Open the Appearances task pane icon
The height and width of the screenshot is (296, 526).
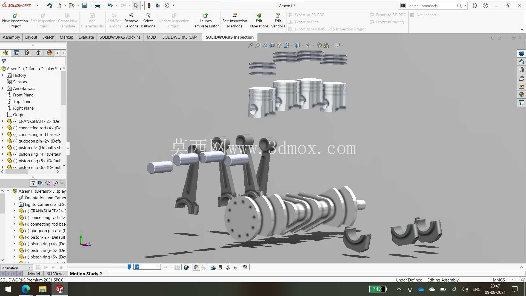pyautogui.click(x=521, y=95)
